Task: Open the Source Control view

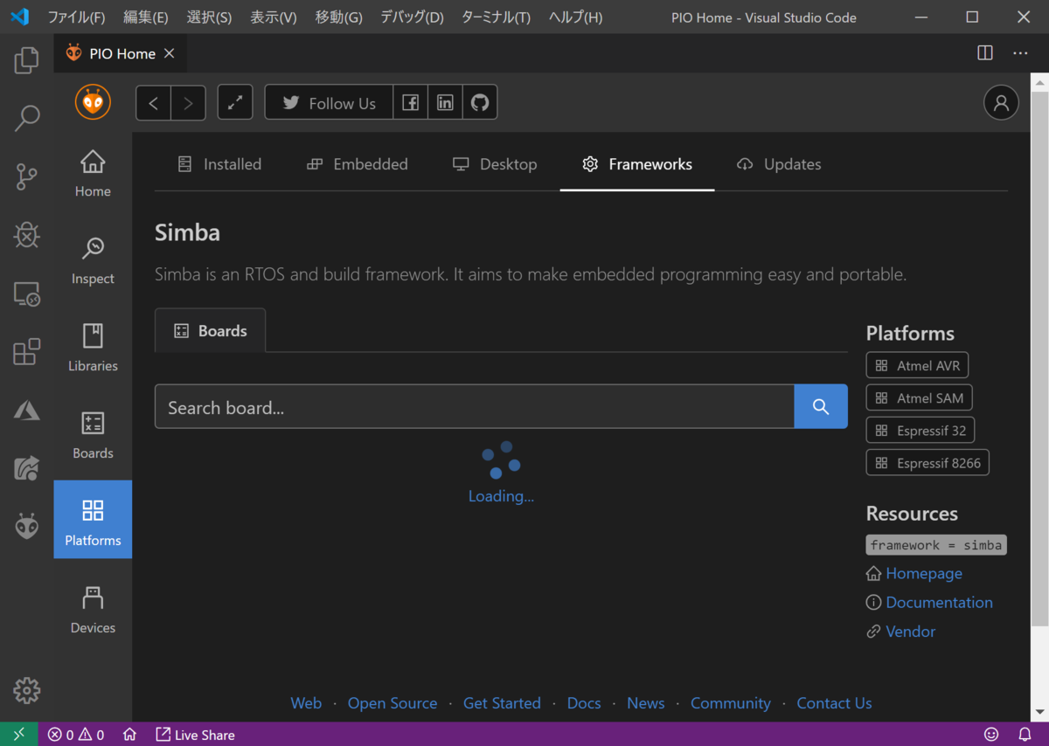Action: [26, 176]
